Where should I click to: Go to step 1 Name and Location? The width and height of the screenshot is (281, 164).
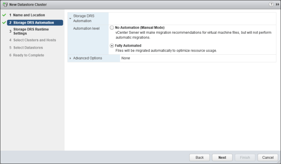coord(26,15)
